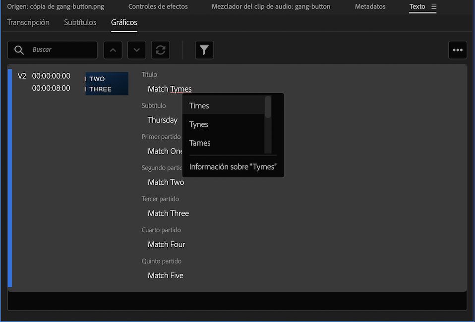Go to next search result arrow
Screen dimensions: 475x322
(x=137, y=50)
